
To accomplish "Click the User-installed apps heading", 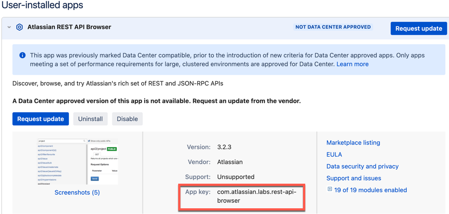I will tap(43, 5).
